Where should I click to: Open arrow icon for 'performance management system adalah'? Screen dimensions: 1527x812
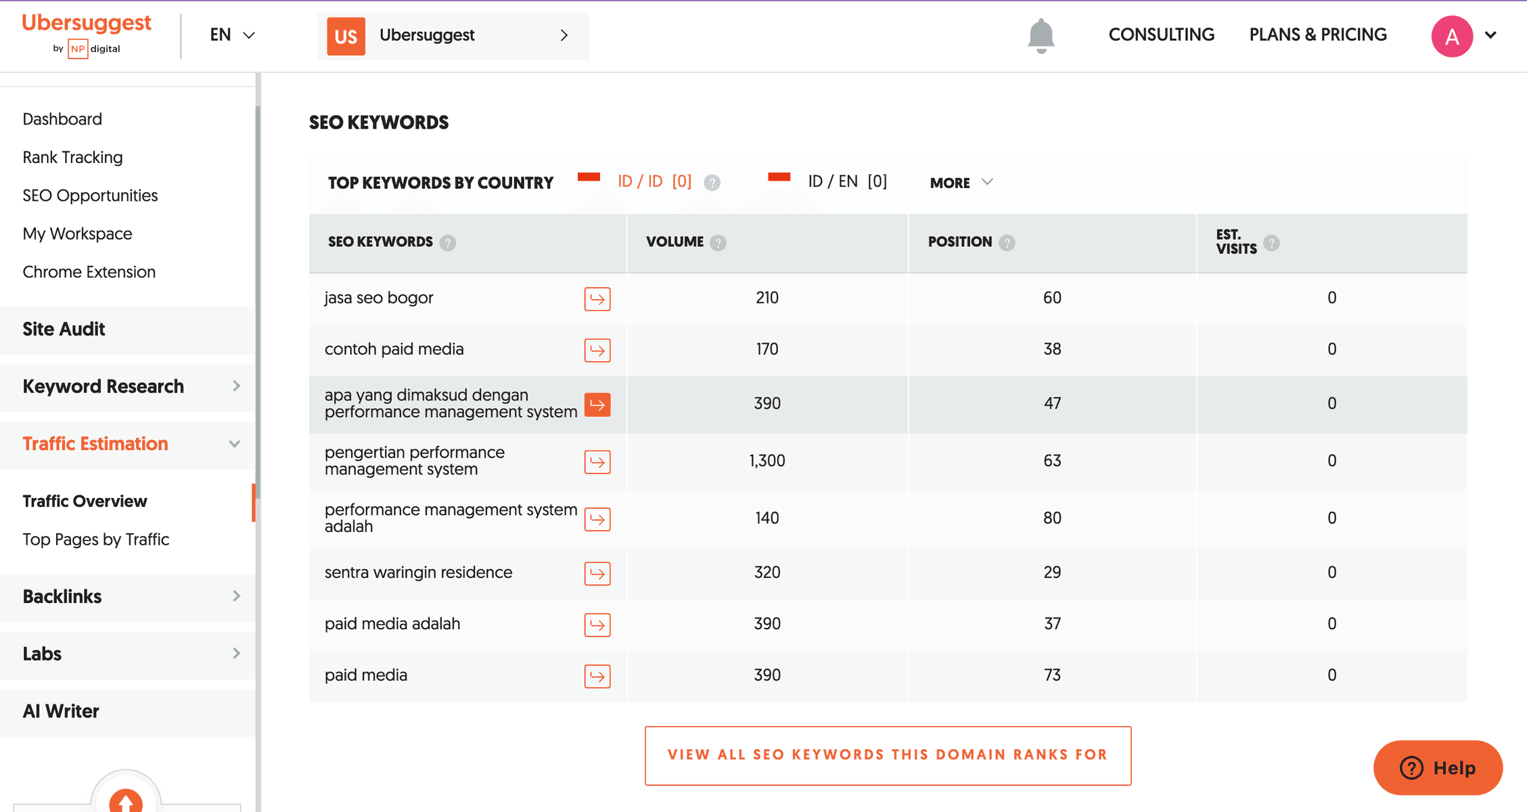(597, 519)
